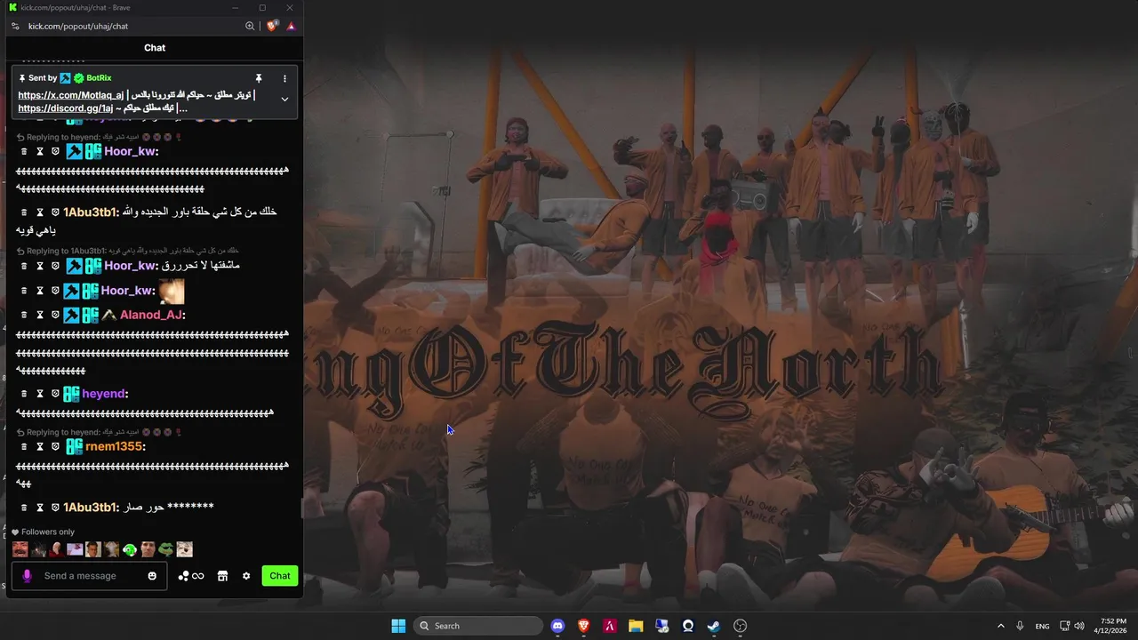1138x640 pixels.
Task: Open heyend username profile
Action: (104, 394)
